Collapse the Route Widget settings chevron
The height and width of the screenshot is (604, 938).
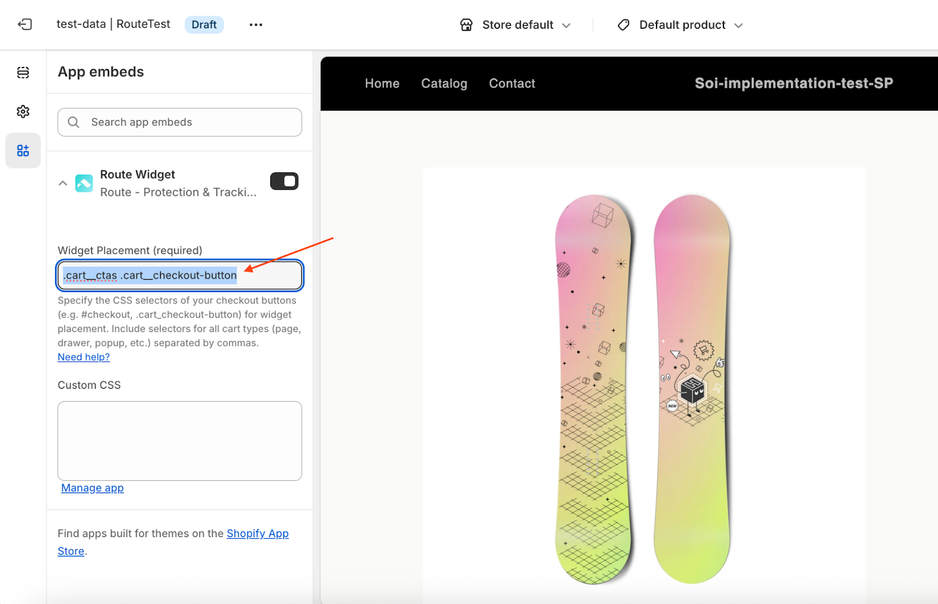click(x=63, y=184)
